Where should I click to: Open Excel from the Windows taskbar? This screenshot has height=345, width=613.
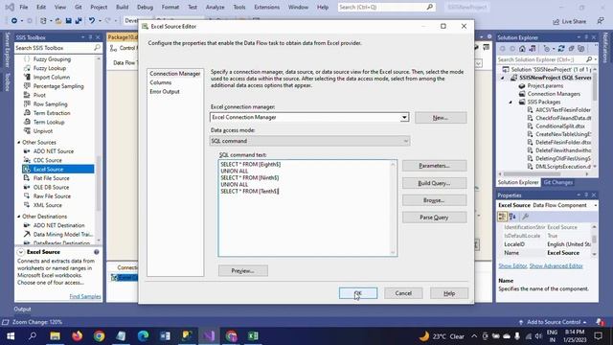tap(253, 336)
